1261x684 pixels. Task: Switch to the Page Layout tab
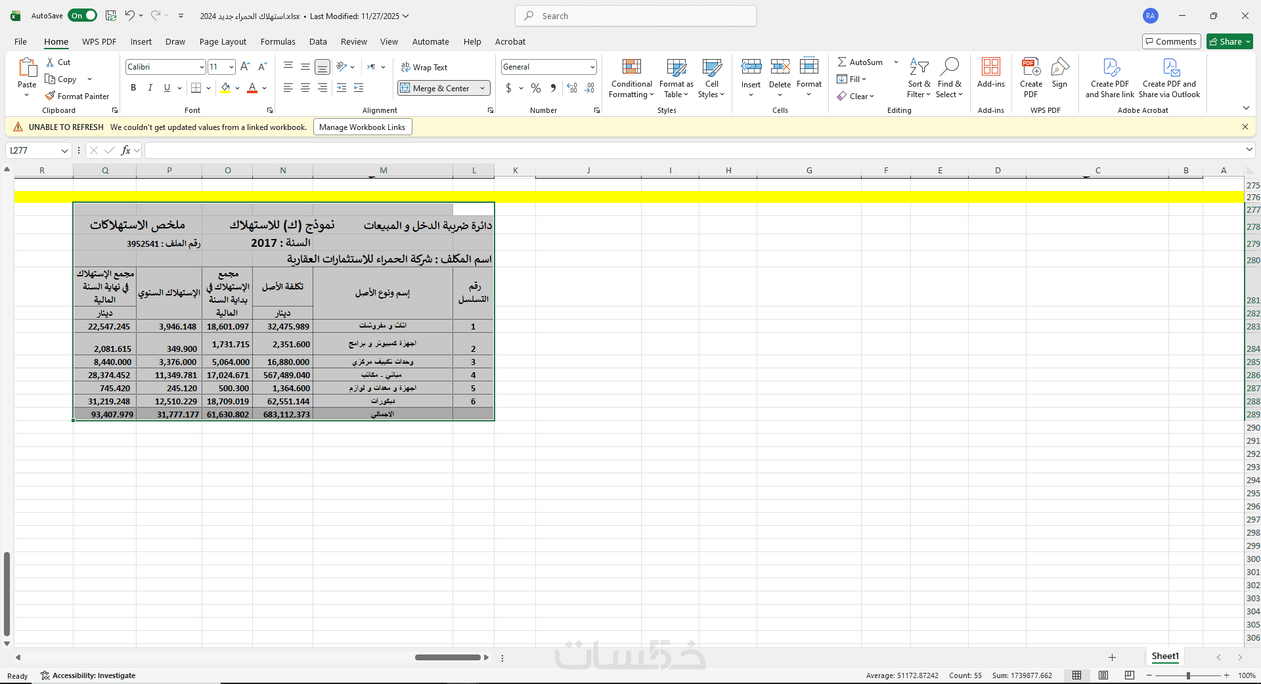tap(223, 41)
